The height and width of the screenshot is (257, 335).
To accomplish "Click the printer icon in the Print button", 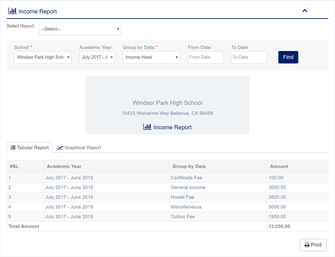I will [307, 245].
